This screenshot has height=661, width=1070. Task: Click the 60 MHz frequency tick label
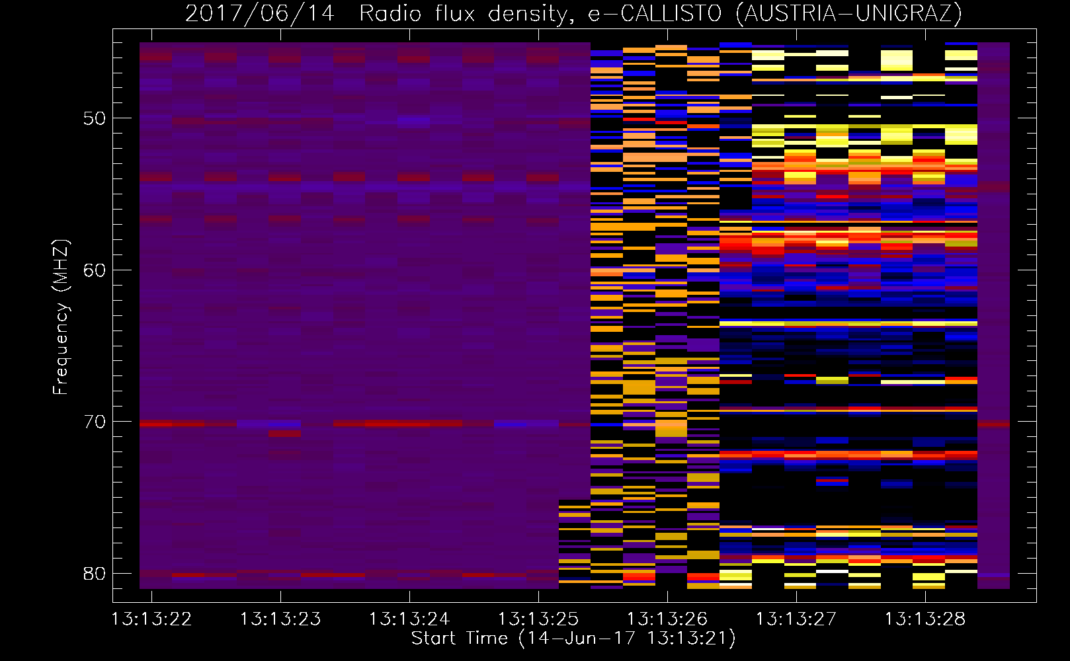pos(95,270)
